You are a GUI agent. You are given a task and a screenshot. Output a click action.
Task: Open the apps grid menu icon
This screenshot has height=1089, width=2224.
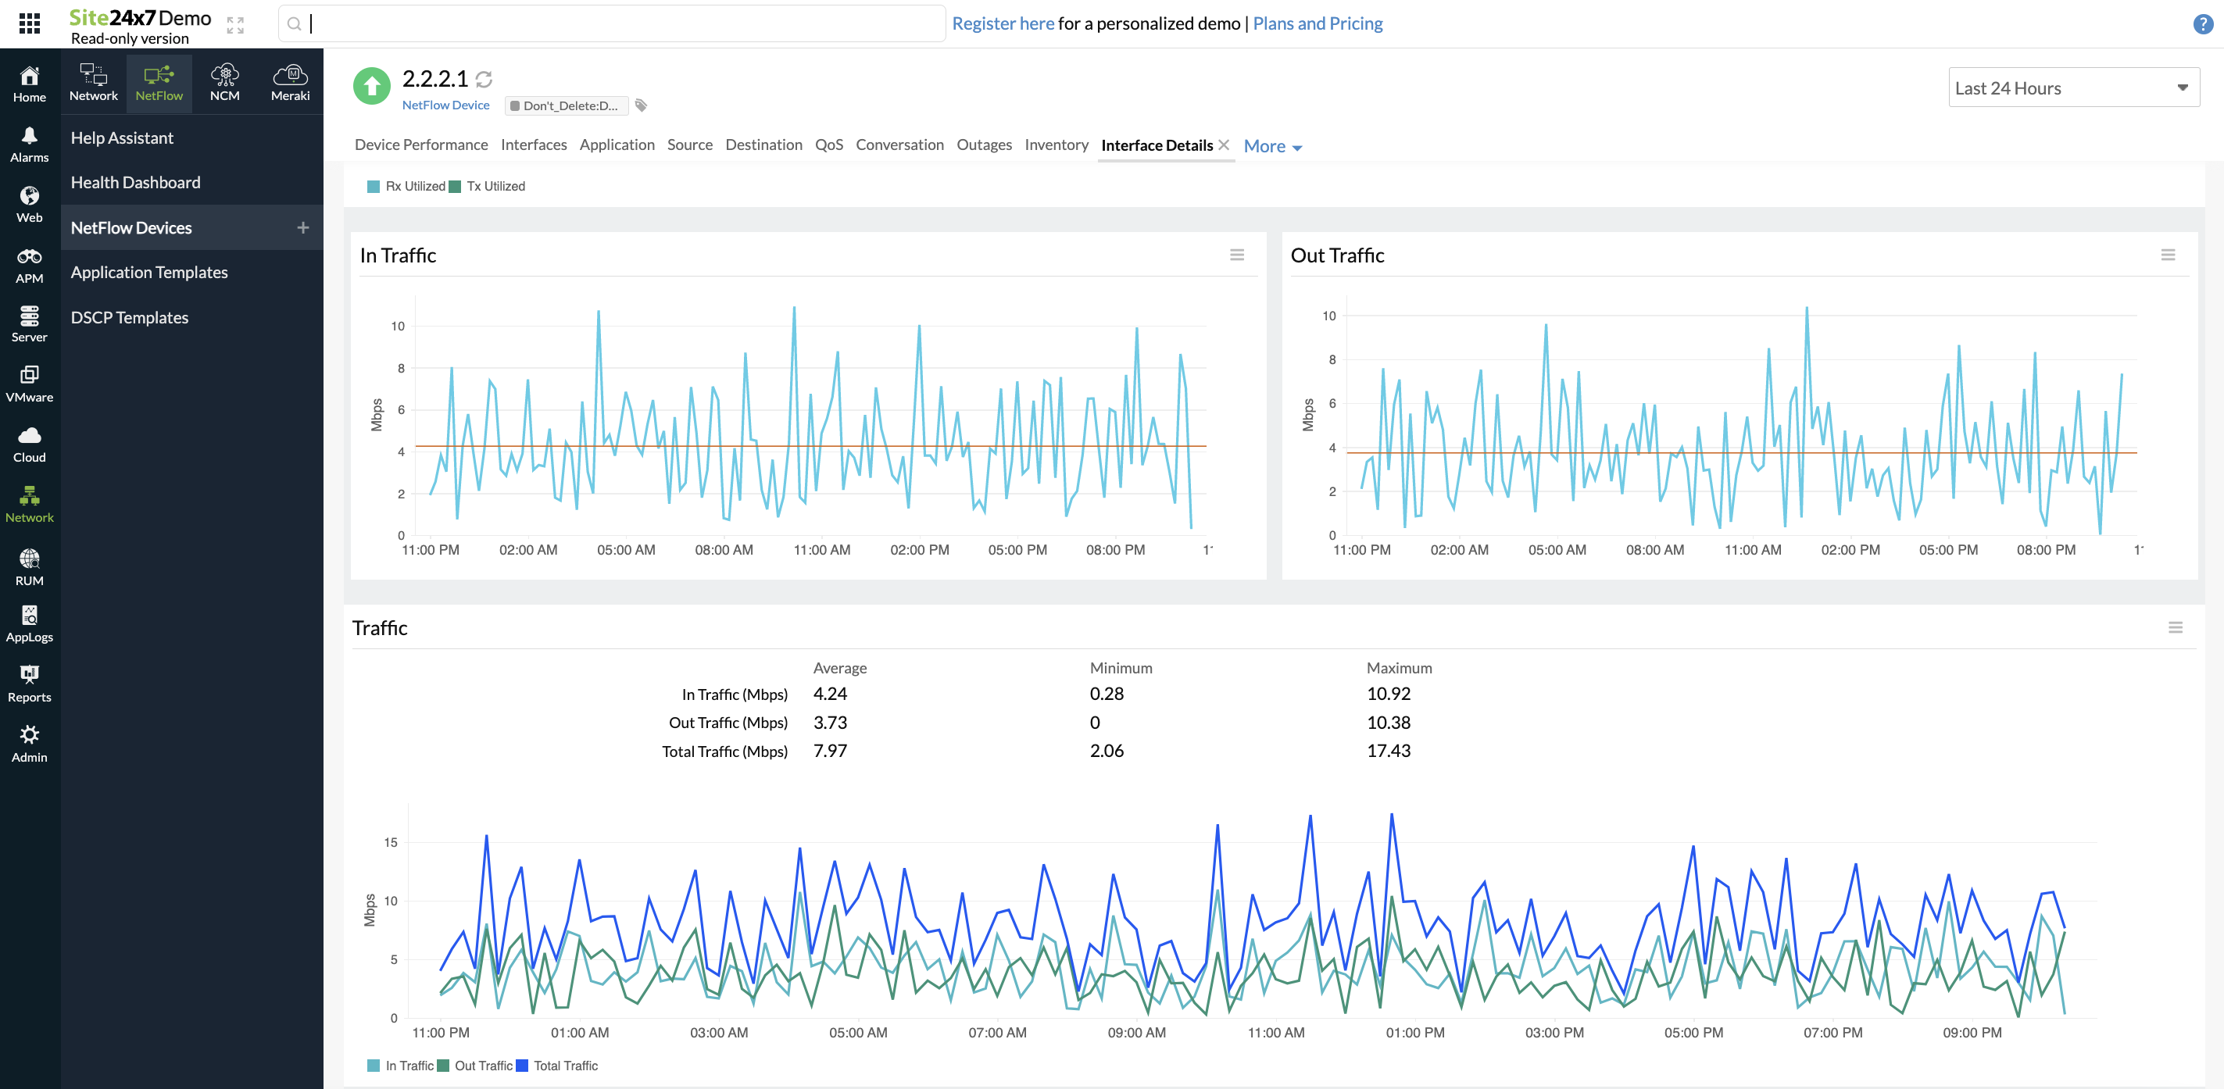click(30, 23)
